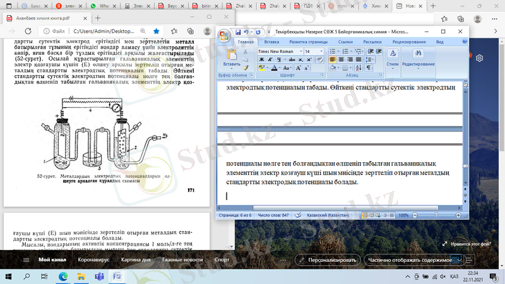Click the browser address bar with file path
The width and height of the screenshot is (505, 284).
[104, 30]
